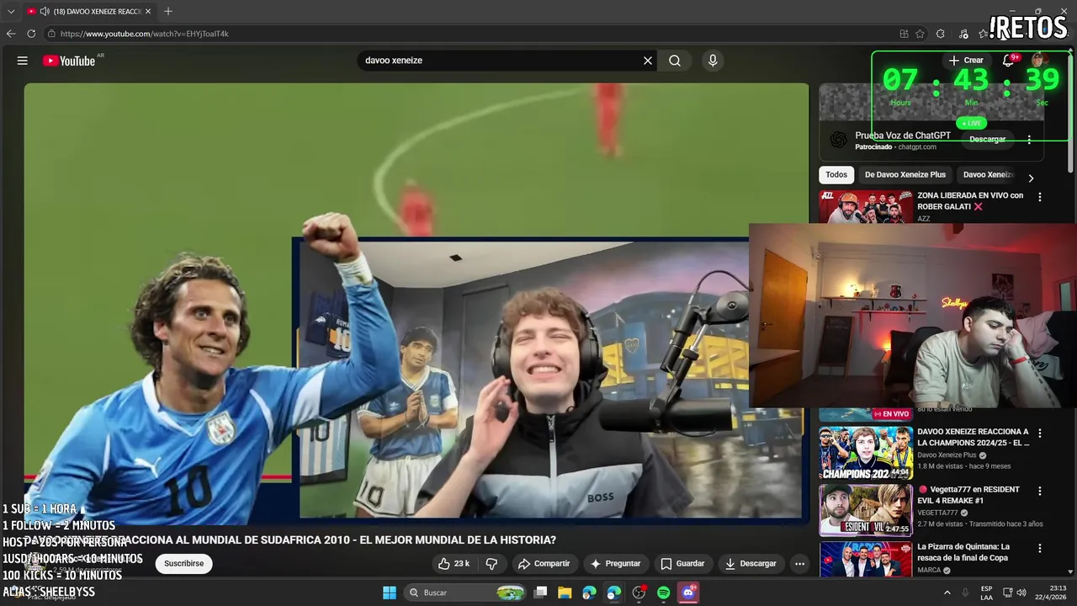Image resolution: width=1077 pixels, height=606 pixels.
Task: Open Prueba Voz de ChatGPT ad title
Action: (903, 136)
